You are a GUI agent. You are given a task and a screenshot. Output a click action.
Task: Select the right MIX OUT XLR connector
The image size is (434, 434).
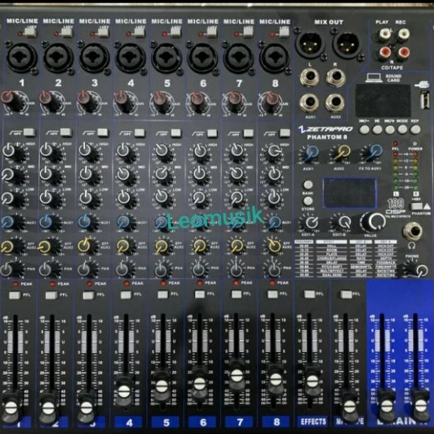pos(346,44)
